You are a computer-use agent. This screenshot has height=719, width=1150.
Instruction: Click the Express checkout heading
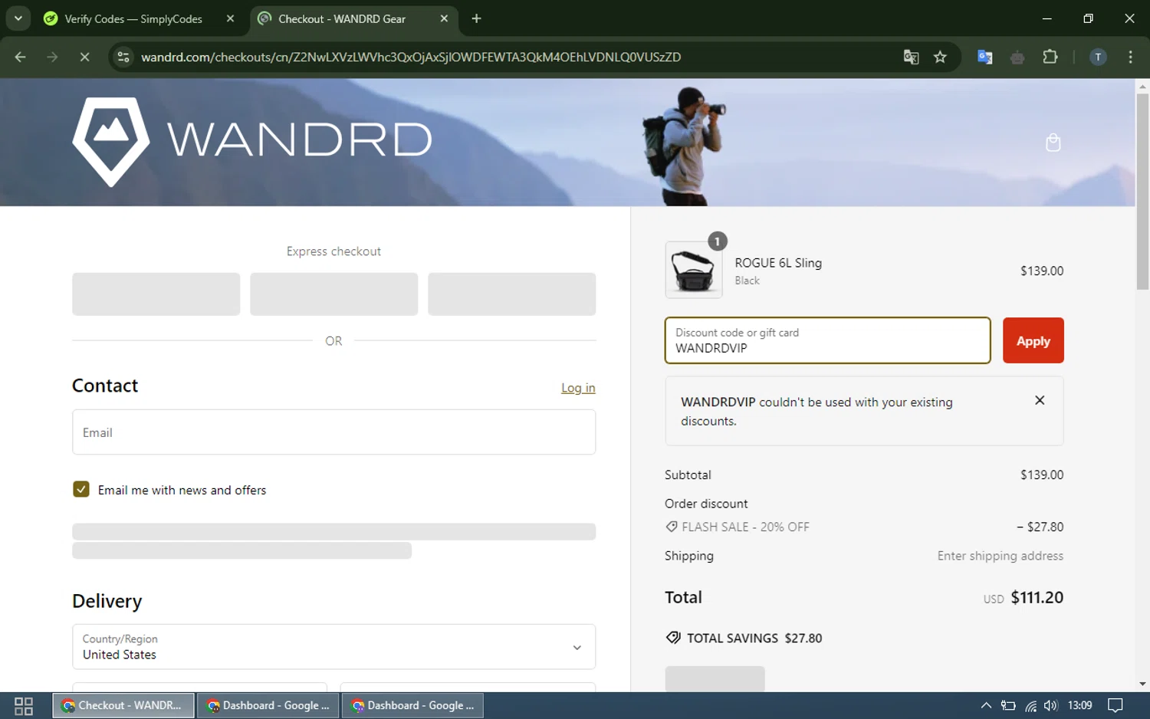pyautogui.click(x=333, y=251)
